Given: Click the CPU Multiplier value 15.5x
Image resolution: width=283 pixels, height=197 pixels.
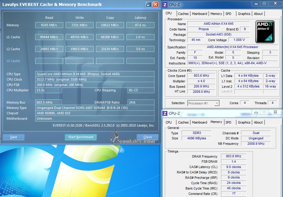Looking at the screenshot, I should click(49, 90).
